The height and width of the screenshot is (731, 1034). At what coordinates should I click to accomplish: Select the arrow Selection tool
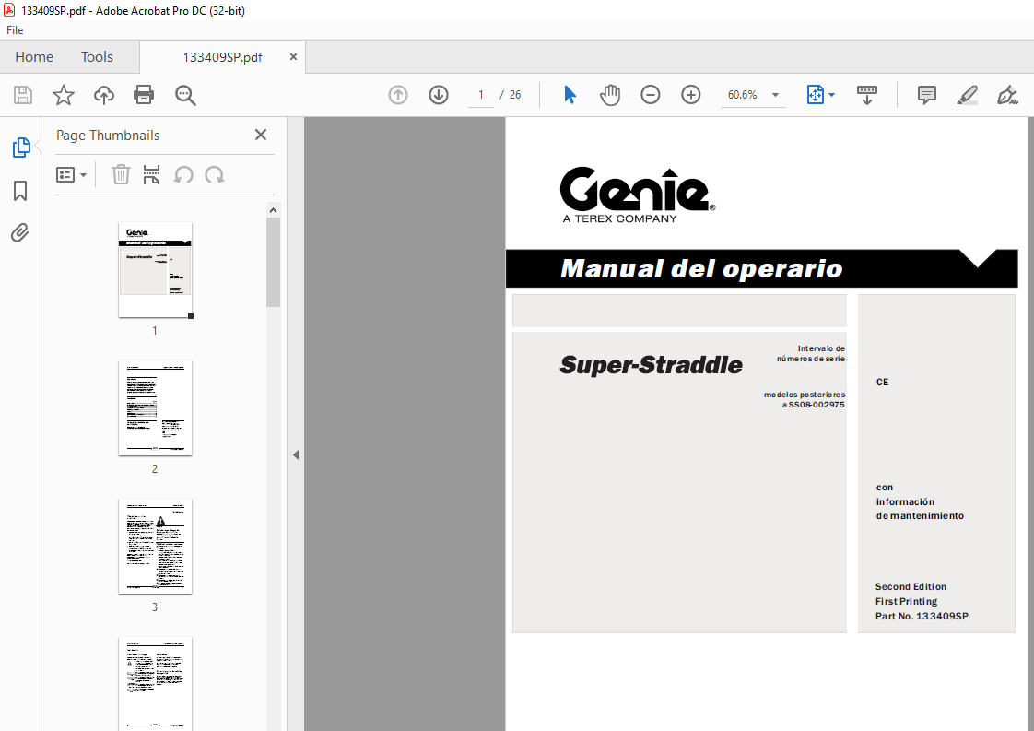tap(570, 95)
